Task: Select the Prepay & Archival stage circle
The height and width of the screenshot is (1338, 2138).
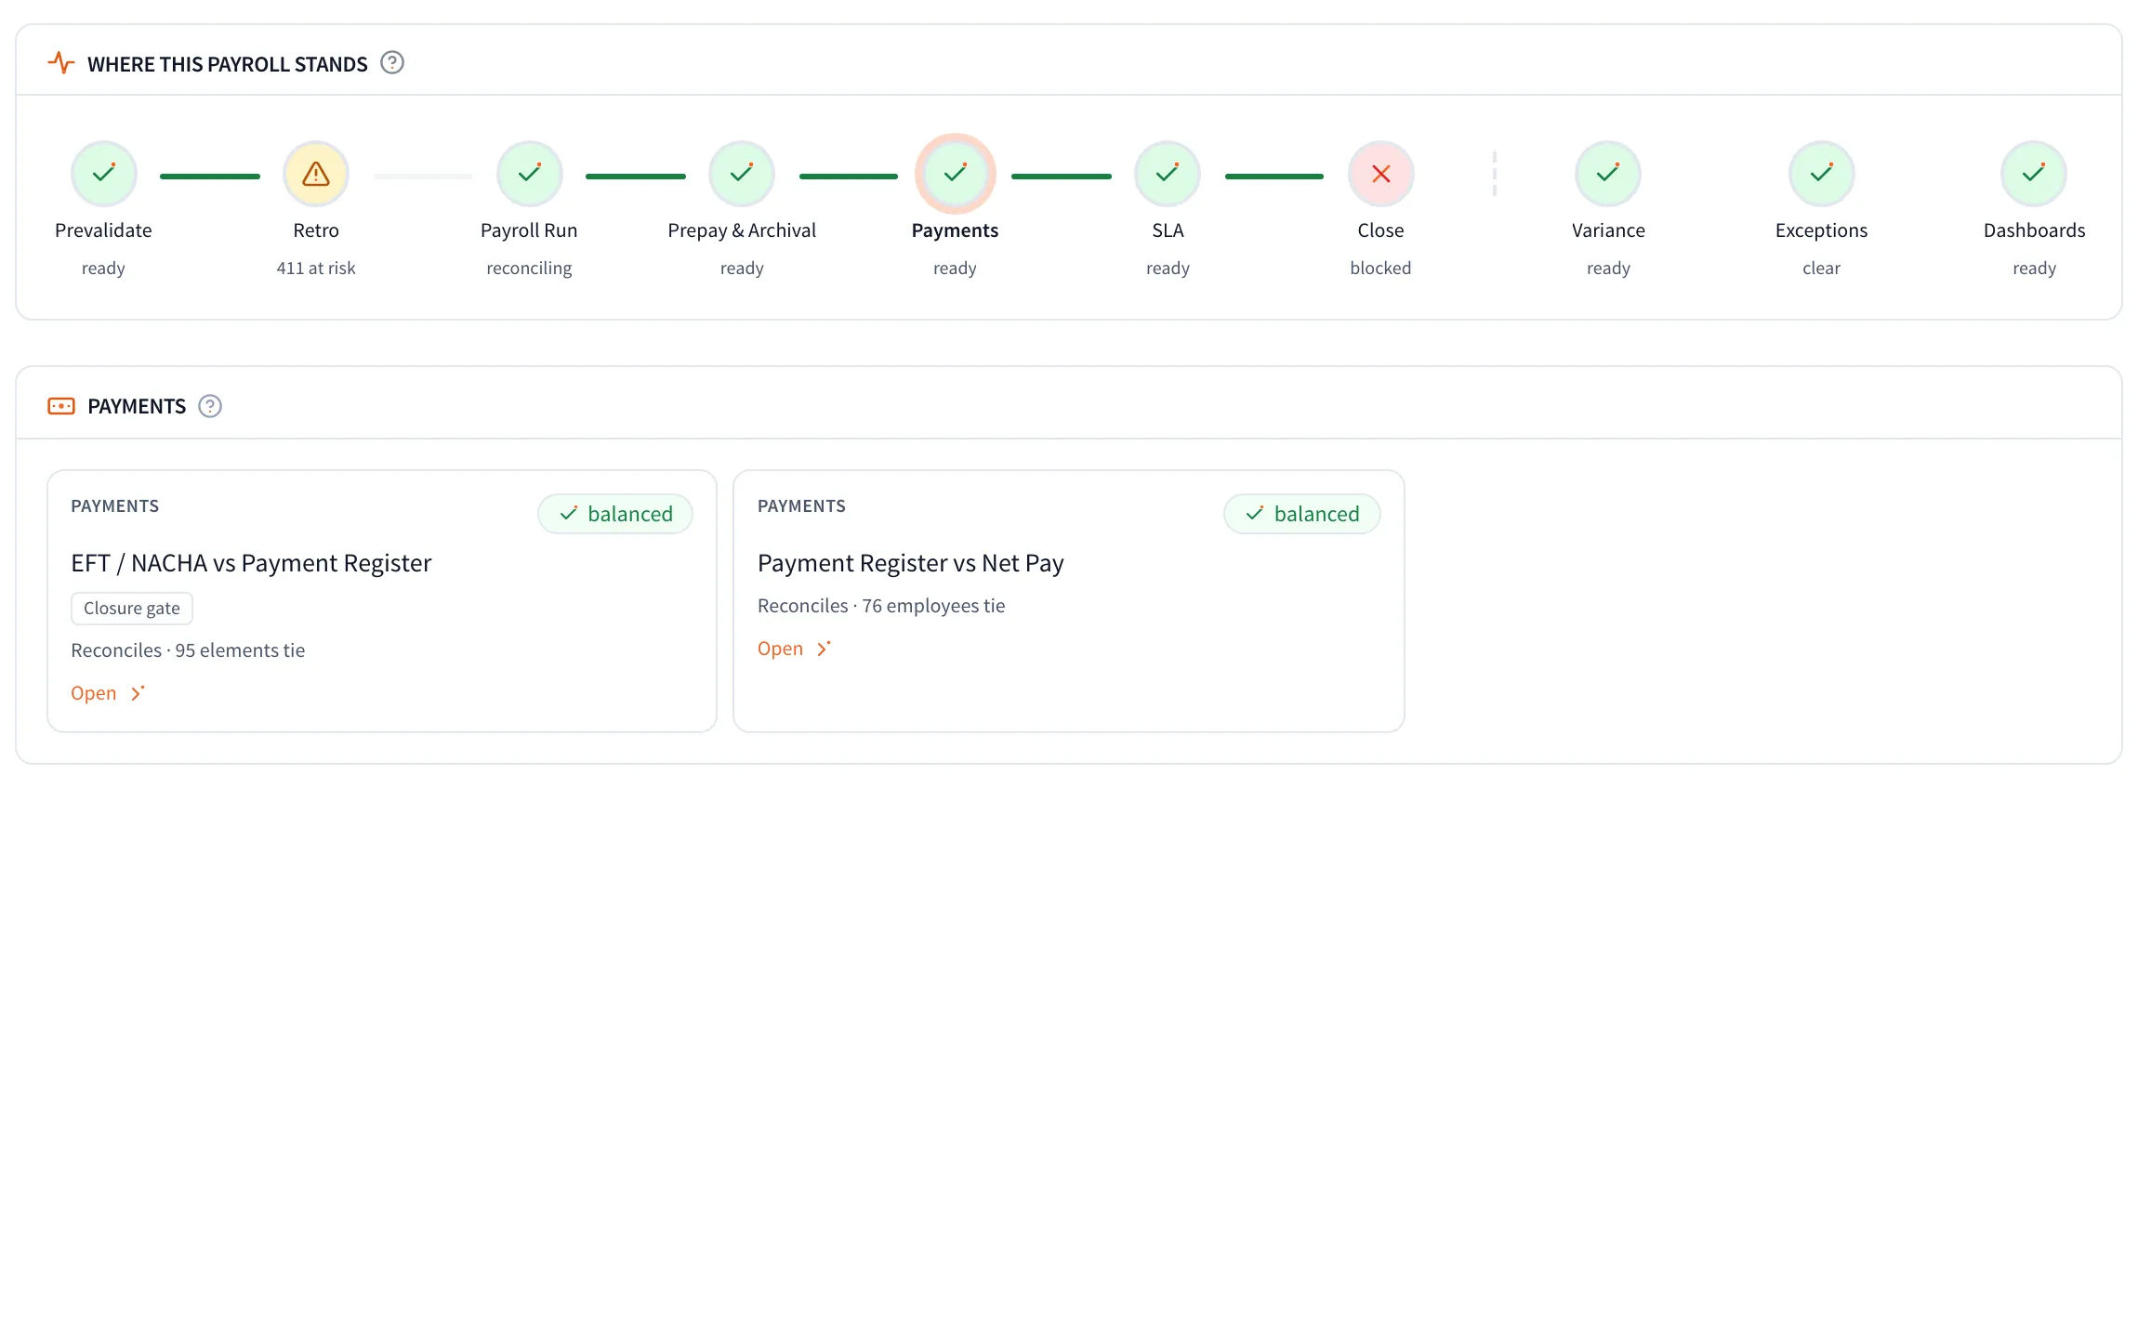Action: [x=742, y=174]
